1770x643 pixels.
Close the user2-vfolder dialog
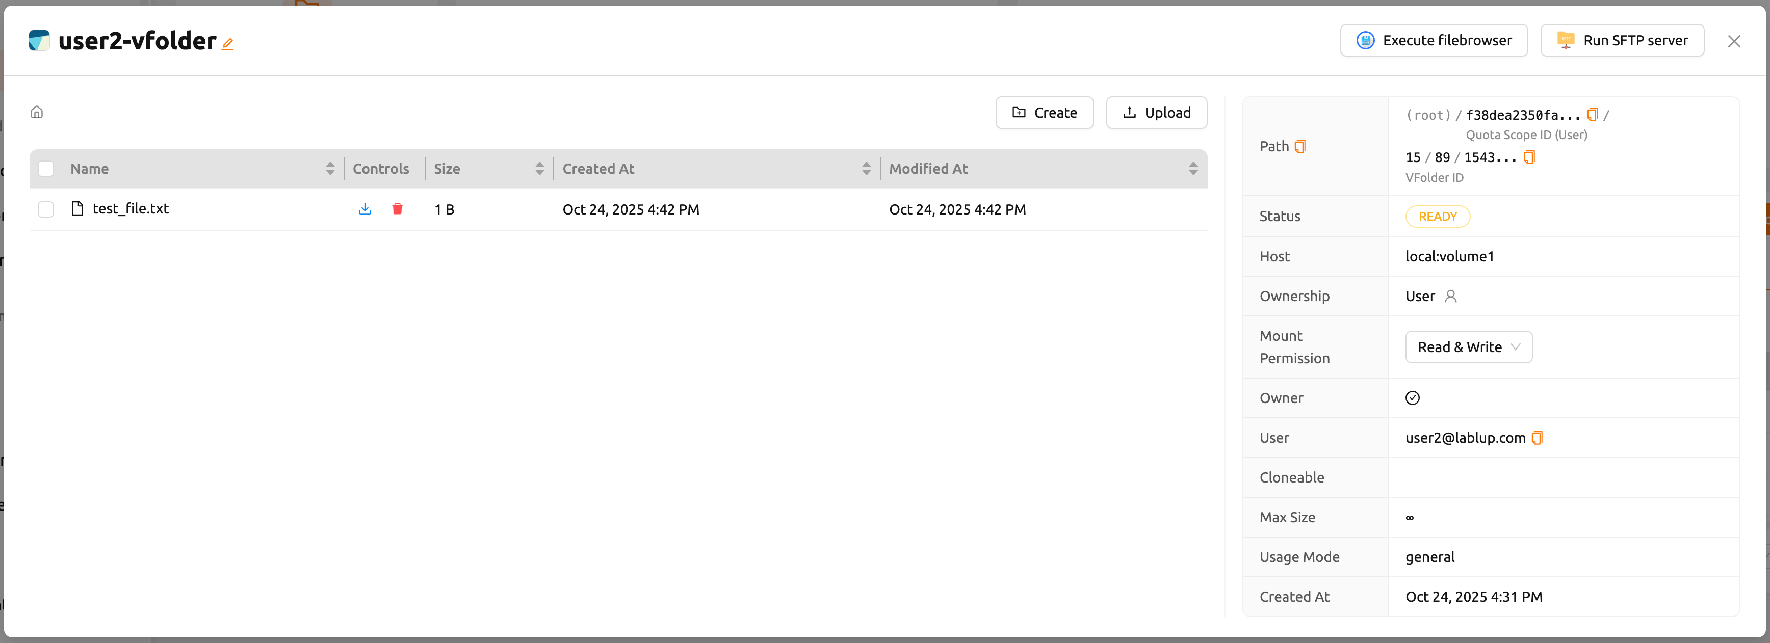(1734, 41)
